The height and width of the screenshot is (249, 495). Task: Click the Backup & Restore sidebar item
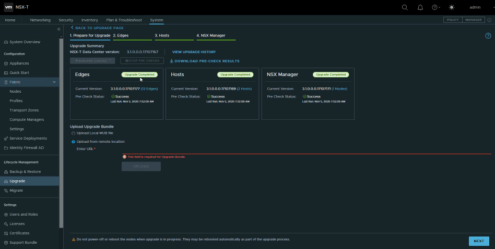25,171
